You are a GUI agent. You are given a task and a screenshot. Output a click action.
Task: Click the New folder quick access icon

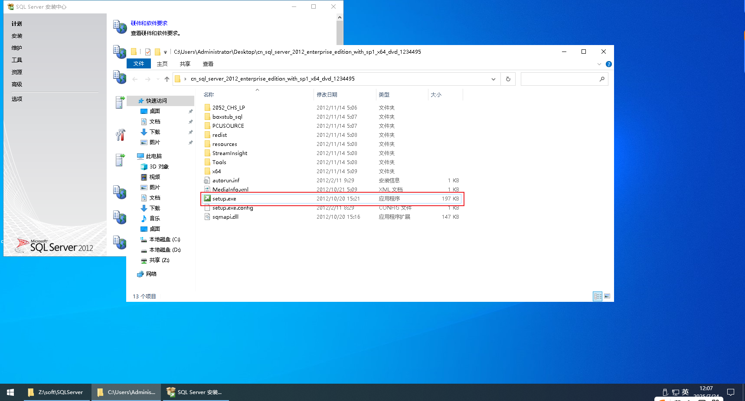157,52
